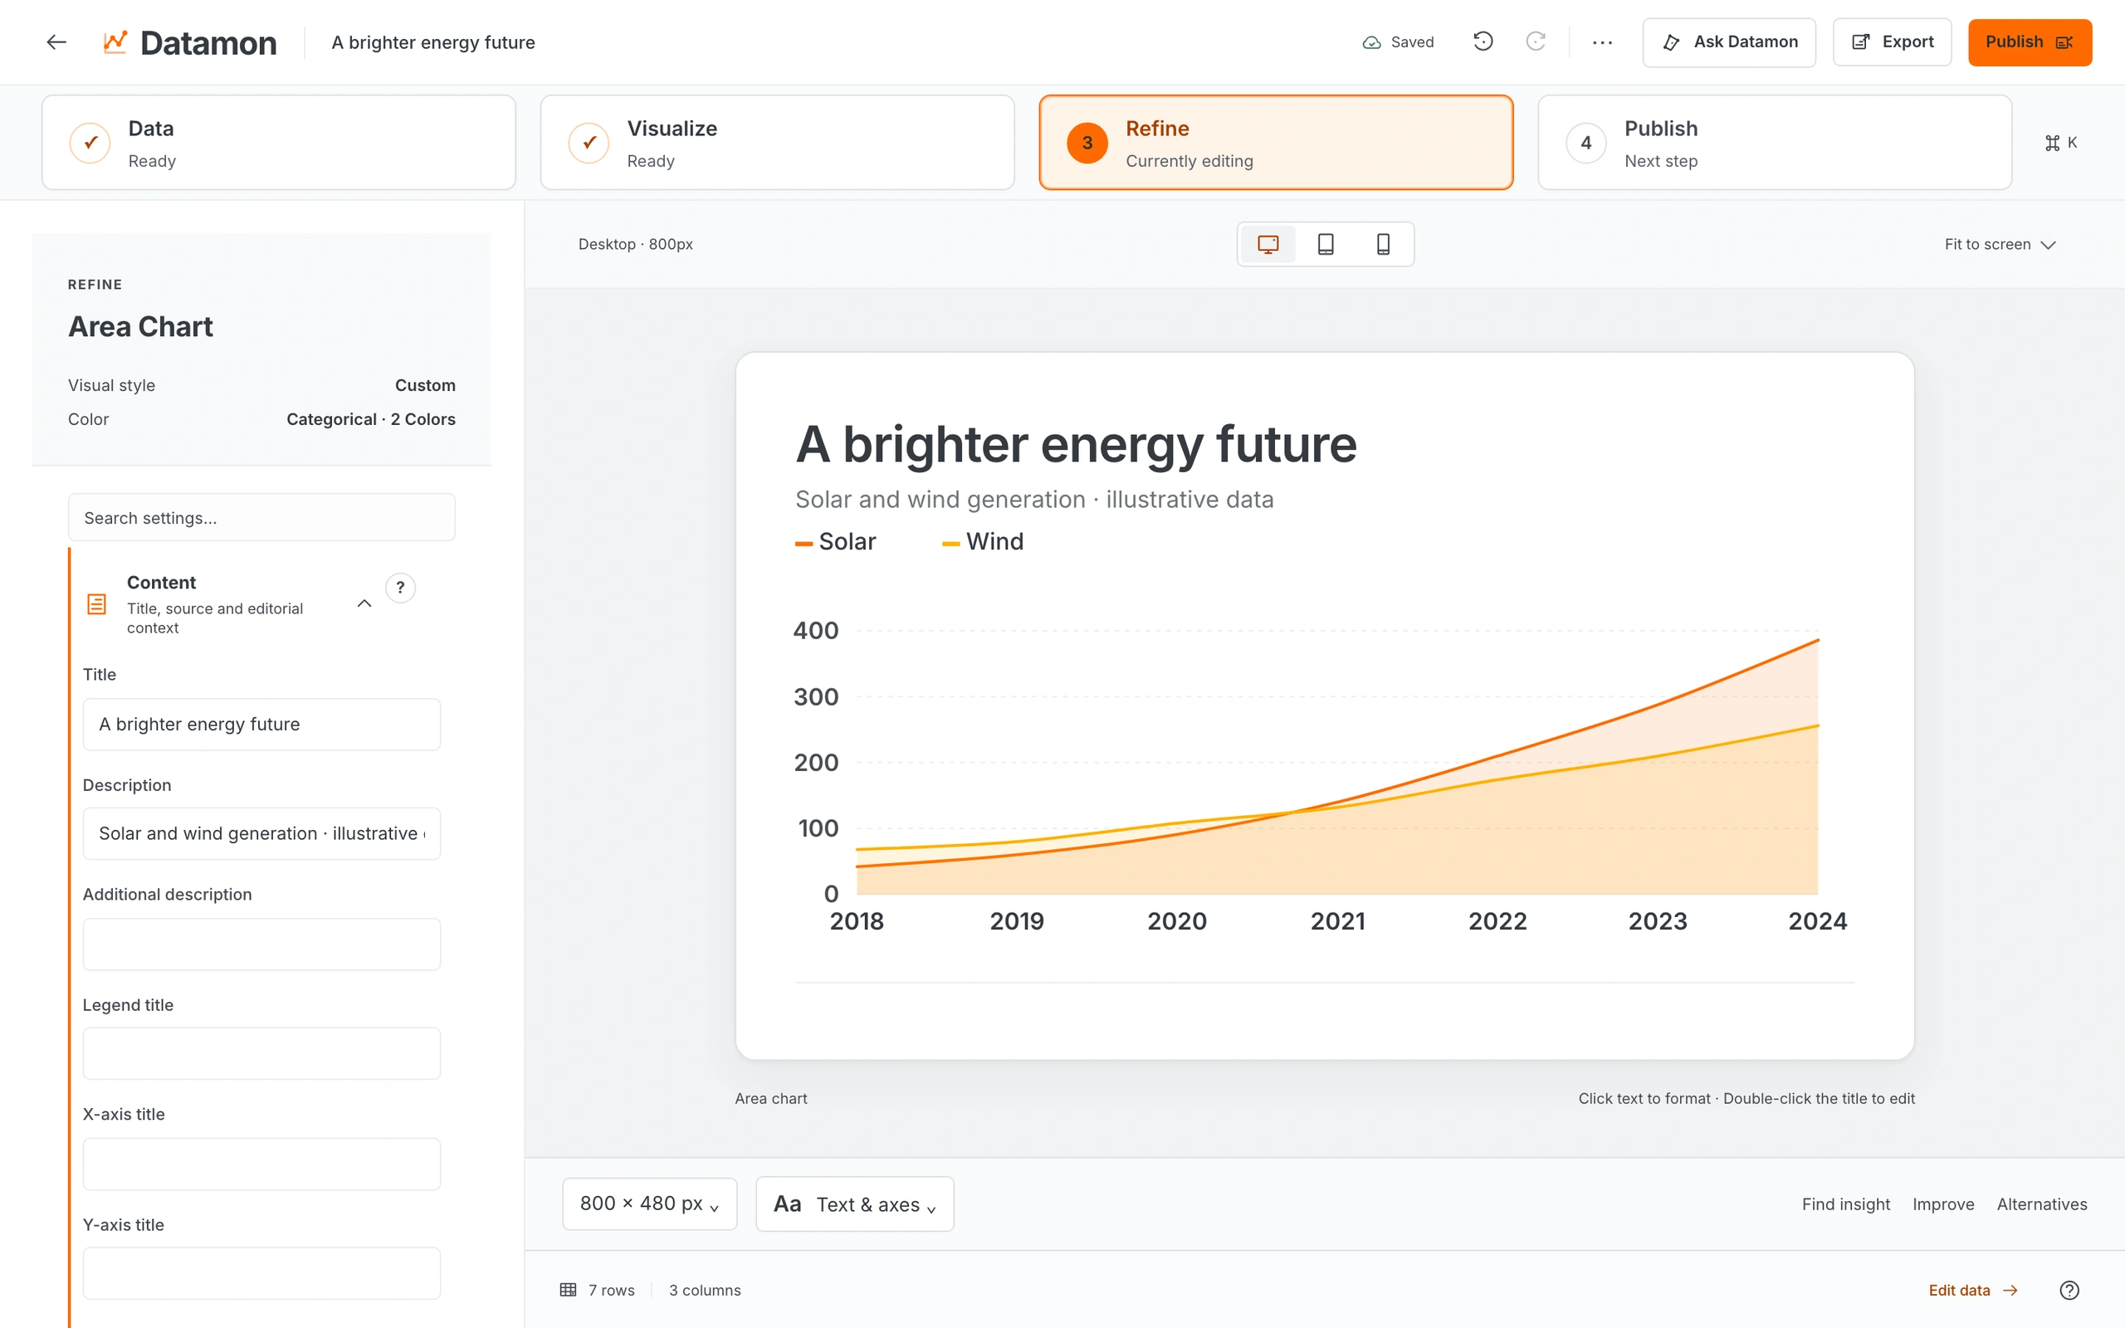
Task: Click the Edit data link
Action: tap(1973, 1289)
